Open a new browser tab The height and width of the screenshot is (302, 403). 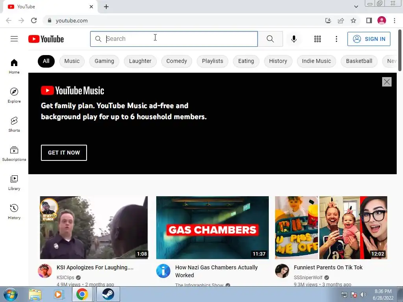tap(106, 7)
